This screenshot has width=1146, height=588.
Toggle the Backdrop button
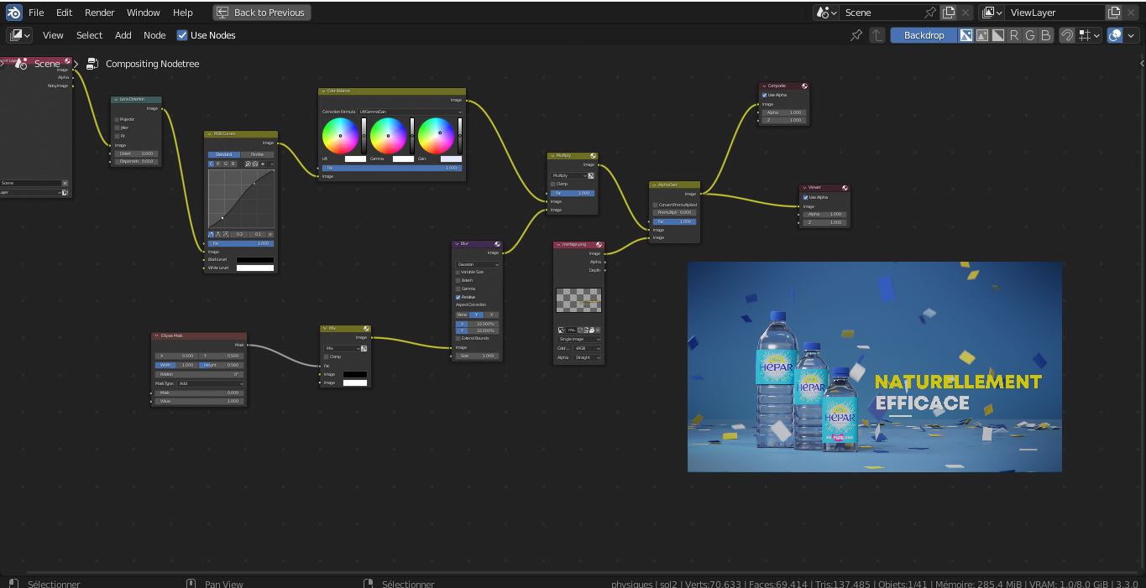[924, 35]
